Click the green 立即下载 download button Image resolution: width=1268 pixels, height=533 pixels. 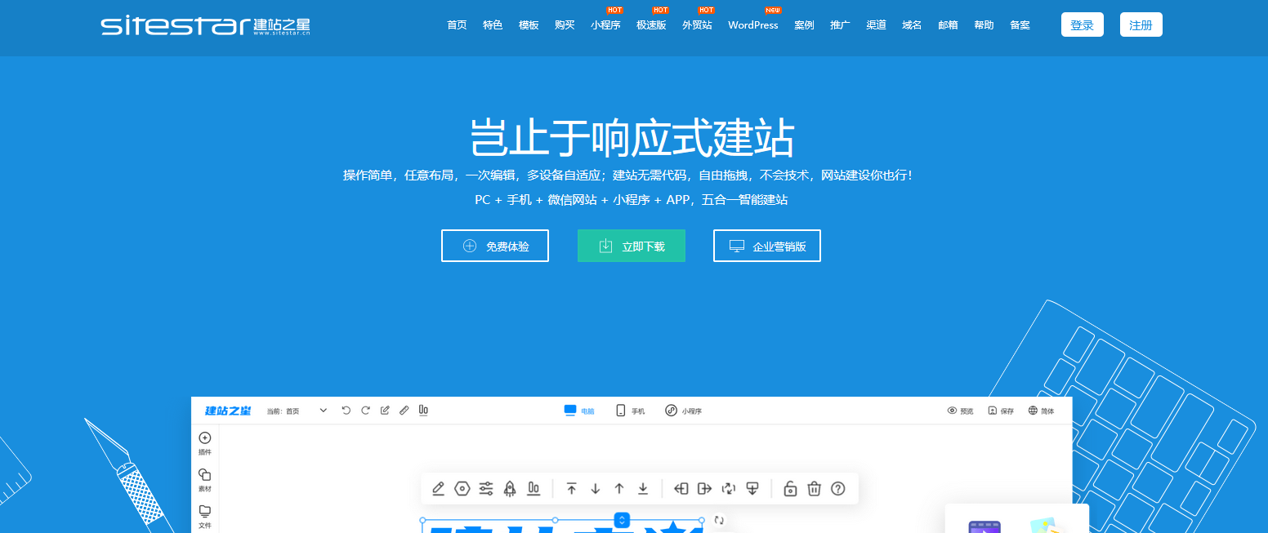pyautogui.click(x=632, y=246)
